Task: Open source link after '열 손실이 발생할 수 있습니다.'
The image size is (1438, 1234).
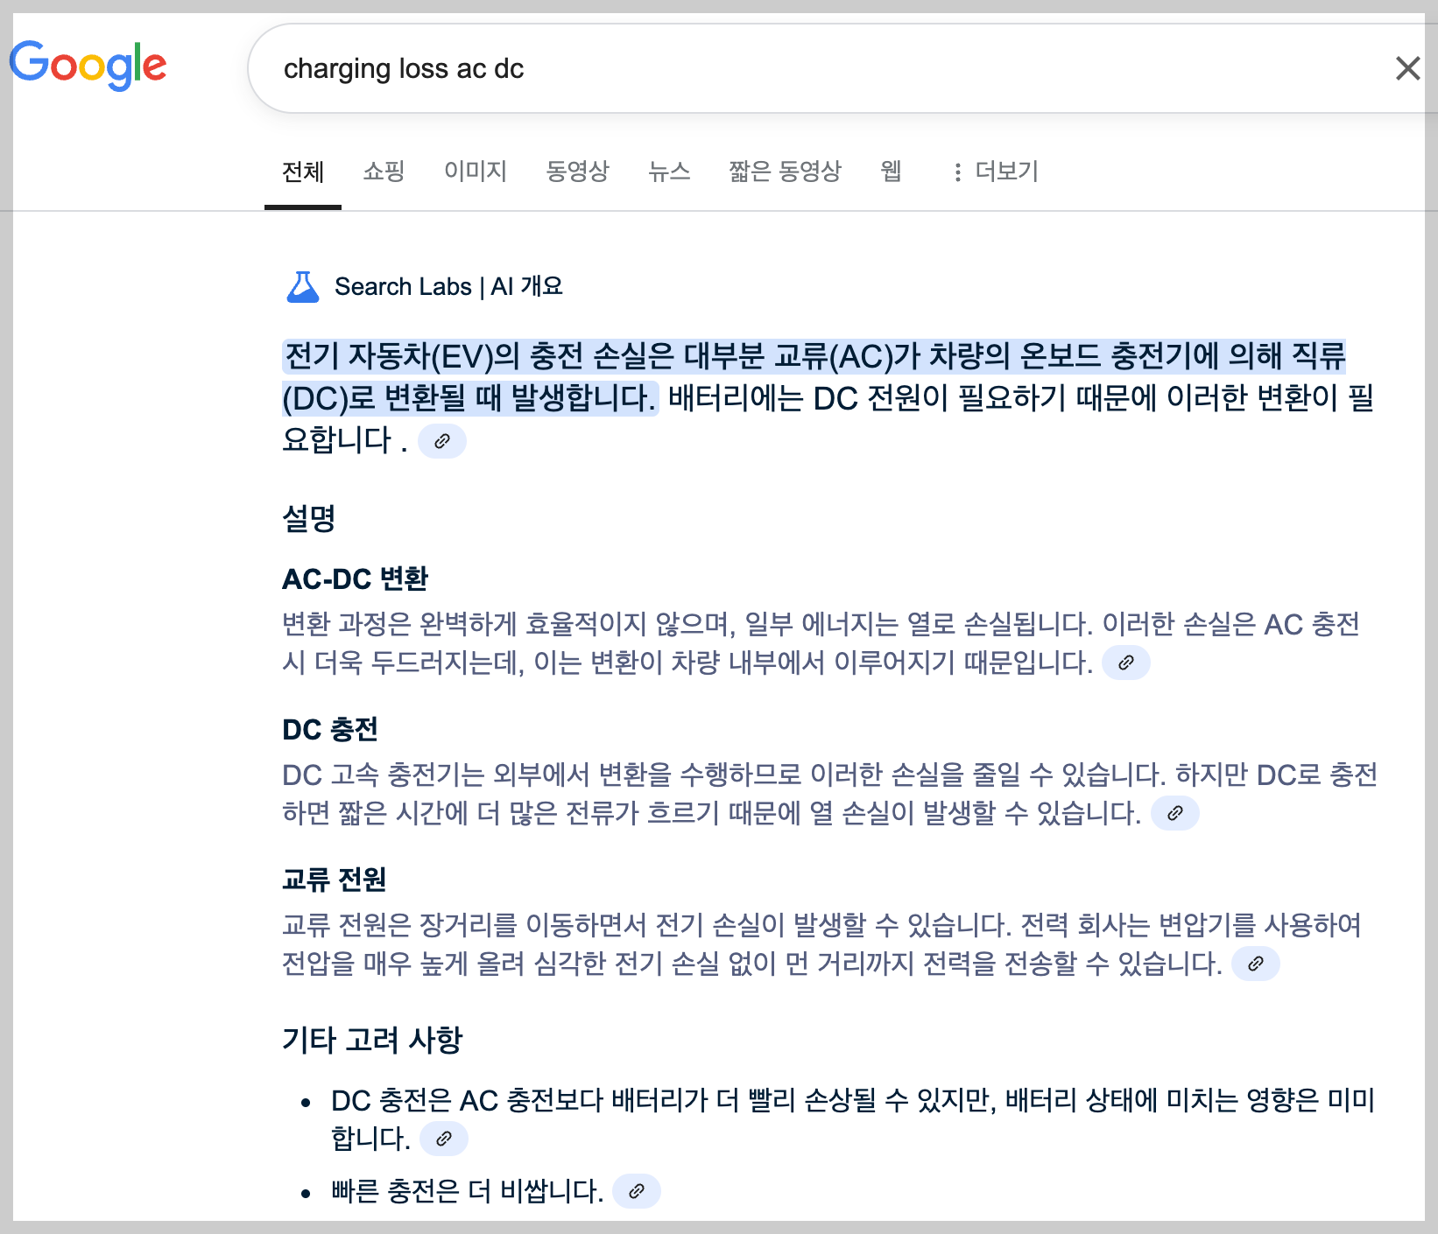Action: [1175, 813]
